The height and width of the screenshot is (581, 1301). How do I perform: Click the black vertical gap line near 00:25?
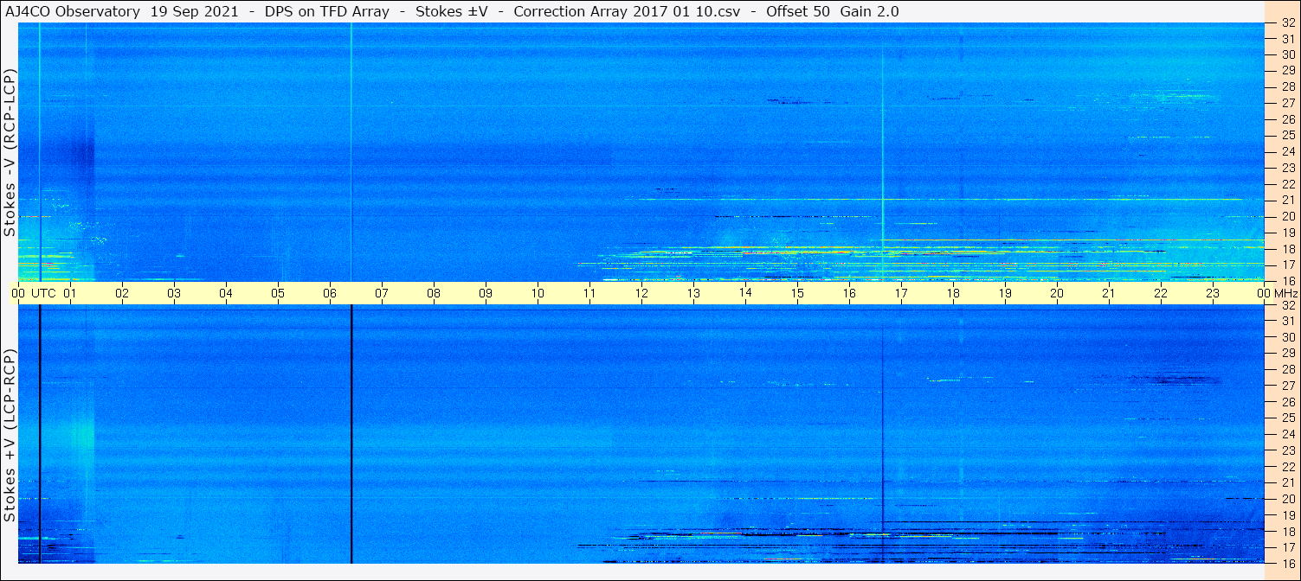click(40, 434)
